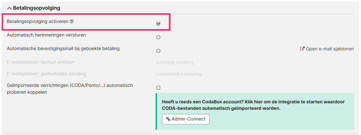Open the Gedeeltelijke betaling template dropdown

click(178, 74)
